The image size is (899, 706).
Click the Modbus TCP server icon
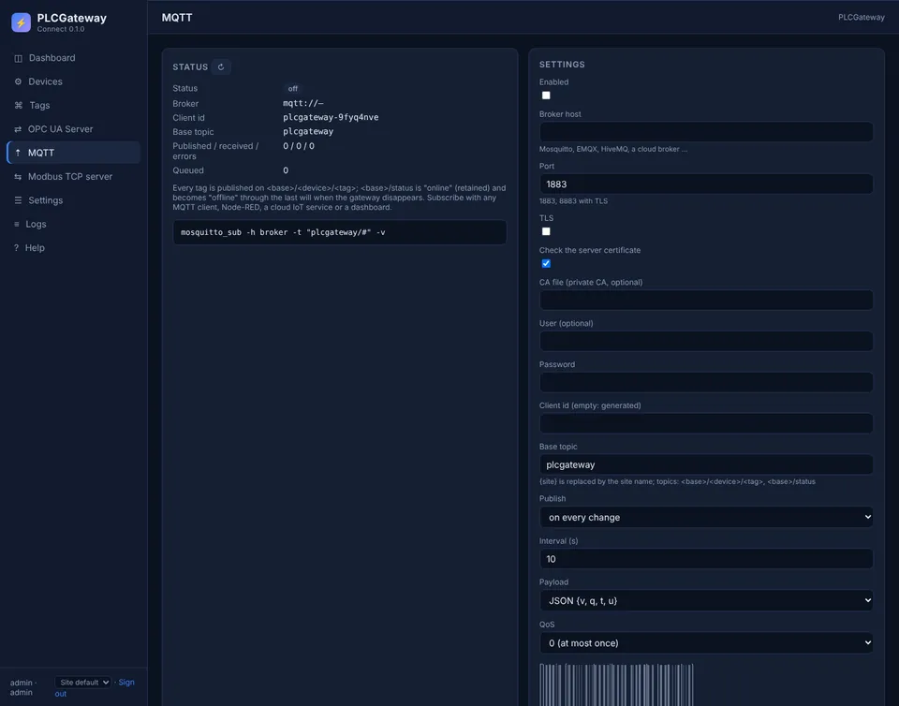pyautogui.click(x=18, y=177)
